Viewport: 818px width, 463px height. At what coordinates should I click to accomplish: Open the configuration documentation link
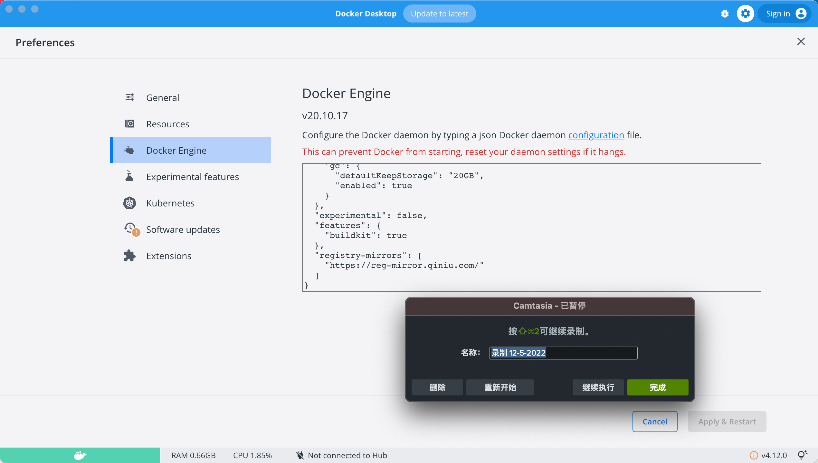(596, 135)
